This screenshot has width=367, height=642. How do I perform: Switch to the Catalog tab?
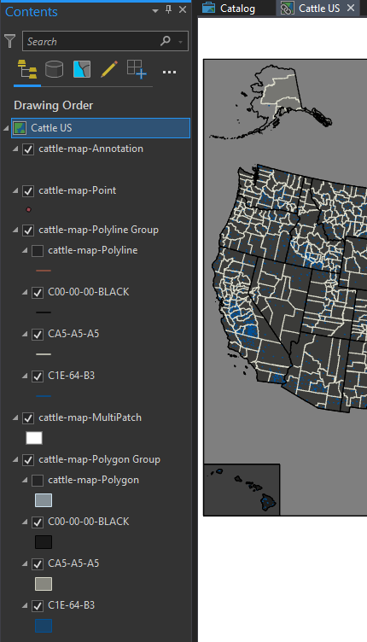(x=237, y=9)
